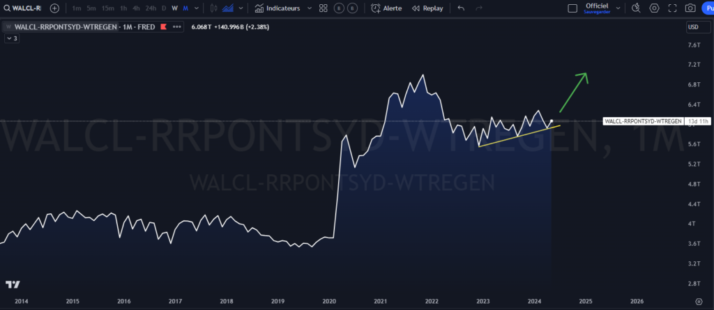Open the symbol search for WALCL
Image resolution: width=714 pixels, height=310 pixels.
click(23, 8)
